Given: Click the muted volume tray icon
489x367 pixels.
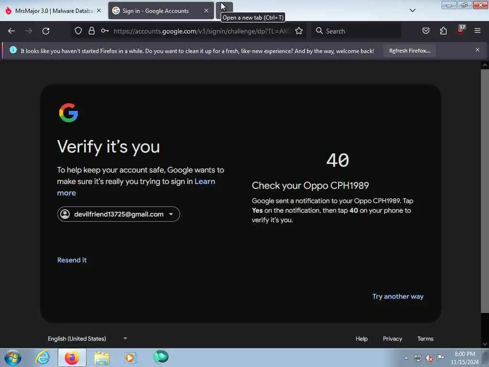Looking at the screenshot, I should [x=429, y=358].
